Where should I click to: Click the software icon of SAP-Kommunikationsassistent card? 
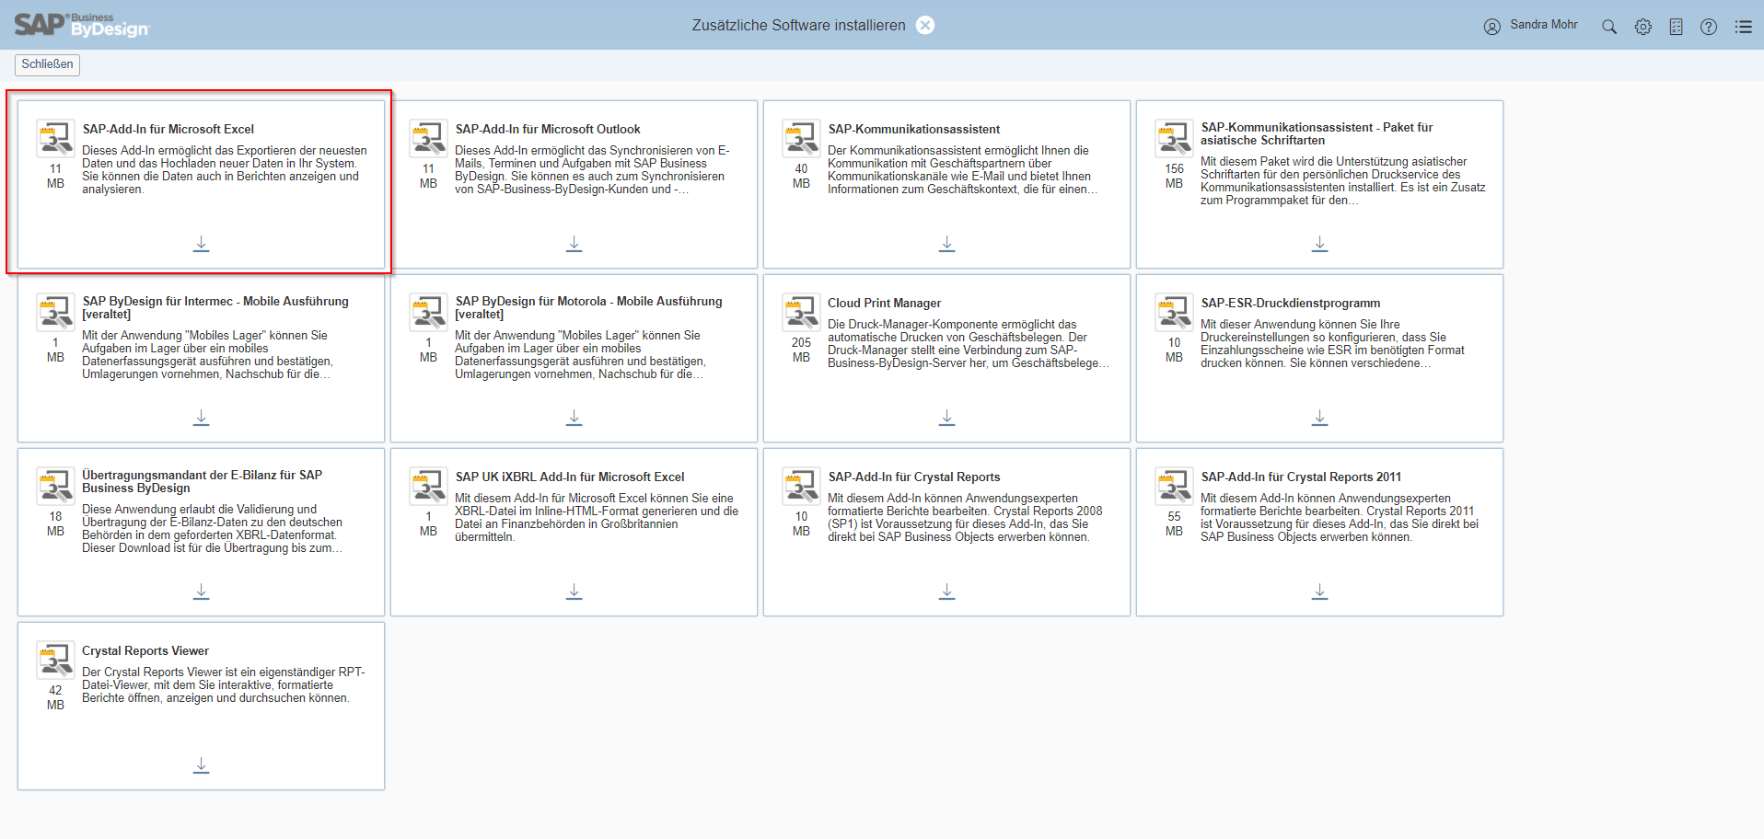click(x=802, y=138)
